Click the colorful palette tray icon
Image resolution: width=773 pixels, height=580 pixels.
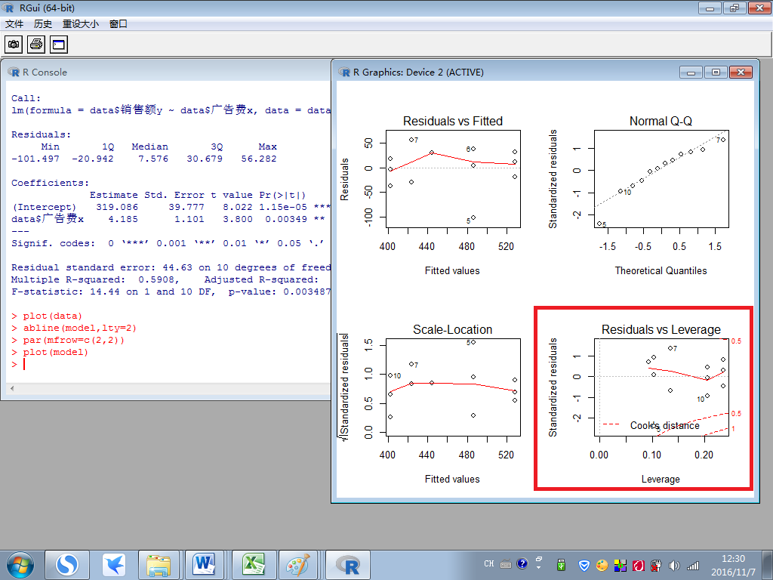[602, 565]
